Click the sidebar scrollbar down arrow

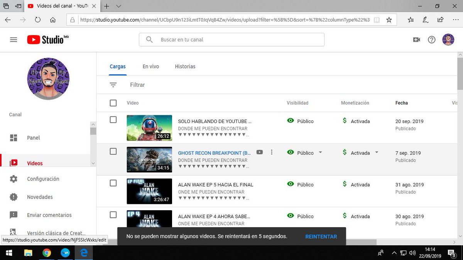pos(93,164)
